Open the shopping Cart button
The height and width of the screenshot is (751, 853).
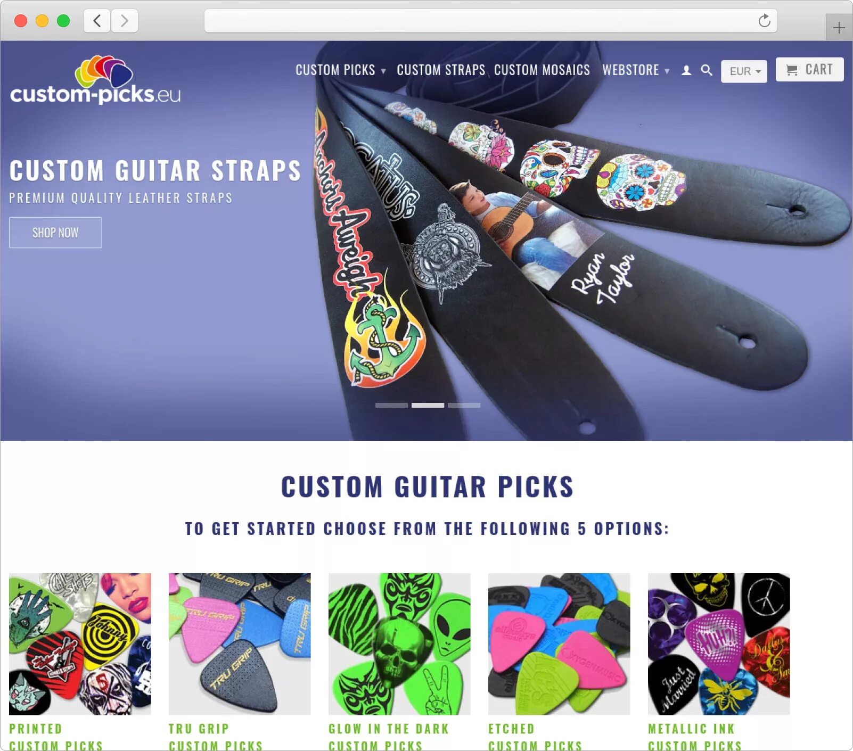(809, 69)
